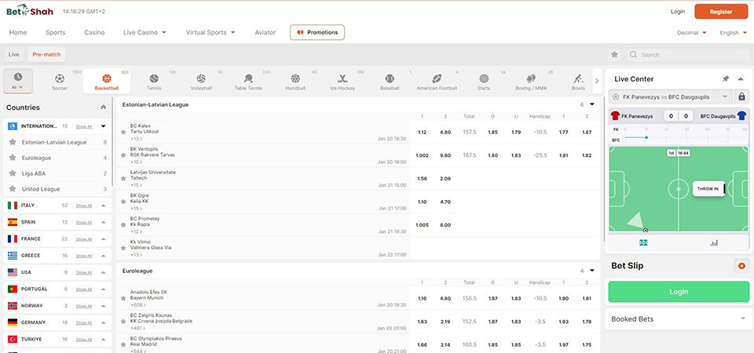Favorite the BK Ogre vs Keila KK match
Screen dimensions: 754x353
tap(123, 202)
